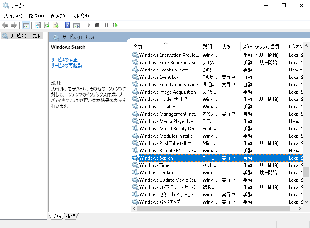Click the vertical scrollbar down arrow

pyautogui.click(x=307, y=201)
